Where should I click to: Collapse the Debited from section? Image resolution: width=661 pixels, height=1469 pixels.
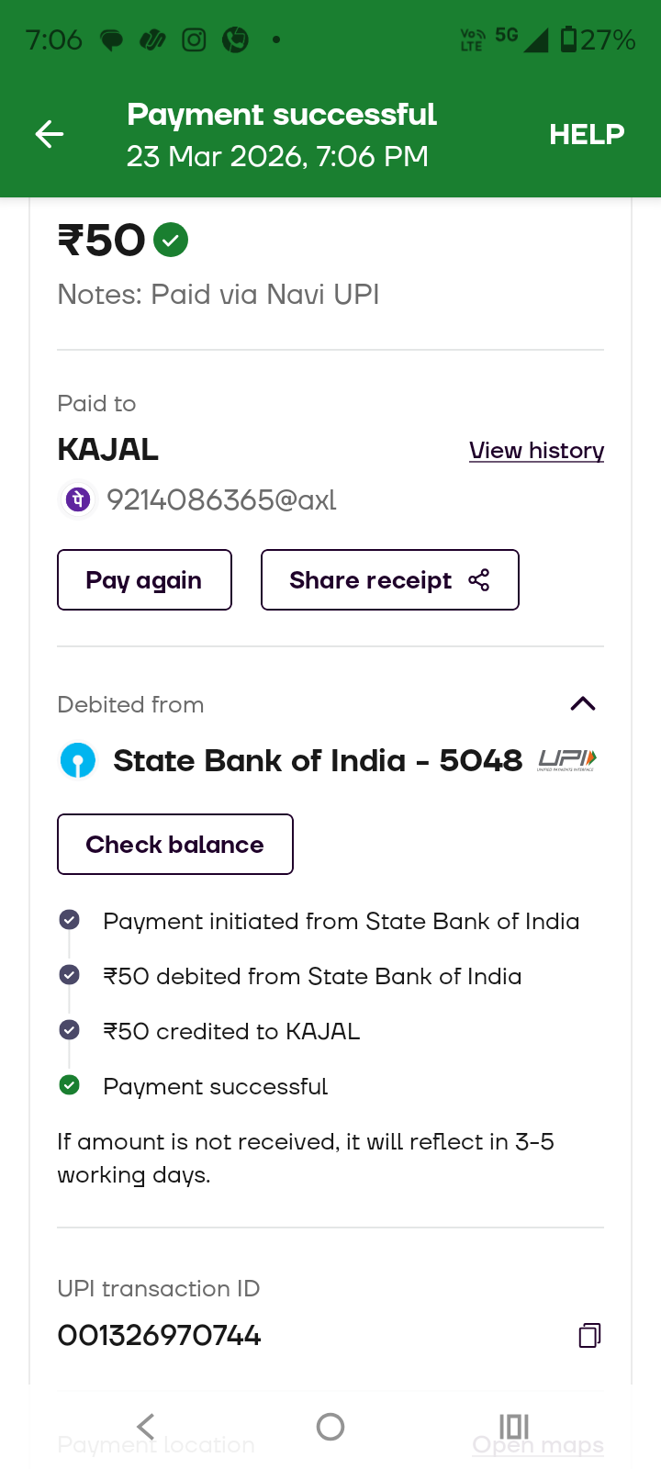[583, 704]
